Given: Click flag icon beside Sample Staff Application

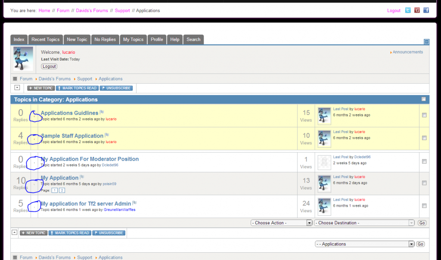Looking at the screenshot, I should 107,136.
